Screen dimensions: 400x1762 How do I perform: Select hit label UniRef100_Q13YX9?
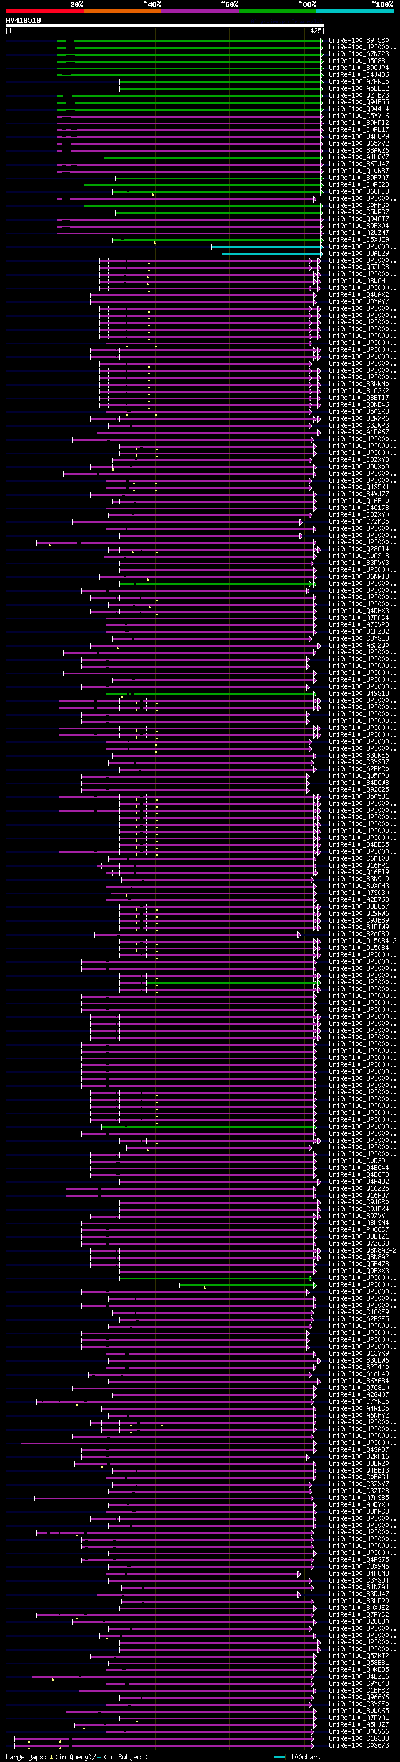coord(359,1354)
